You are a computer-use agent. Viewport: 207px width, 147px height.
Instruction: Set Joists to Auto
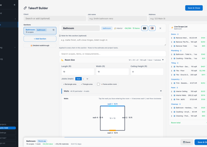(x=78, y=79)
